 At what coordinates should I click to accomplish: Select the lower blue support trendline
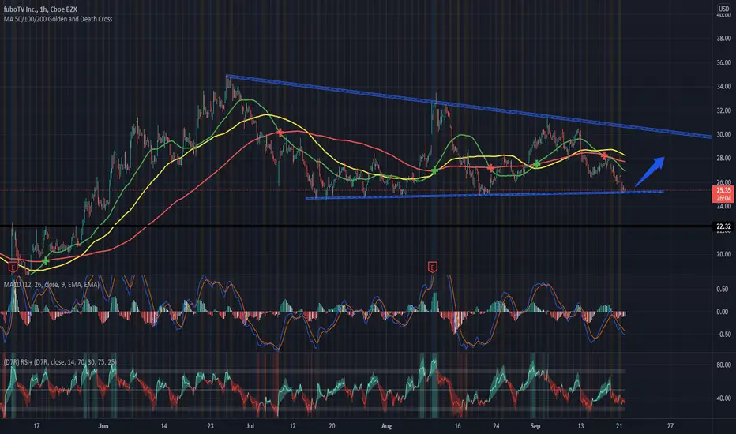(484, 195)
